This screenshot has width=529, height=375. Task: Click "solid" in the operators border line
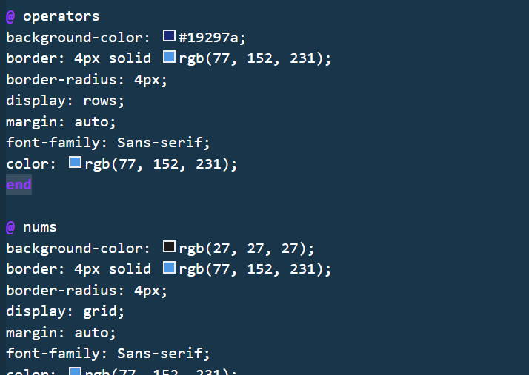tap(130, 58)
